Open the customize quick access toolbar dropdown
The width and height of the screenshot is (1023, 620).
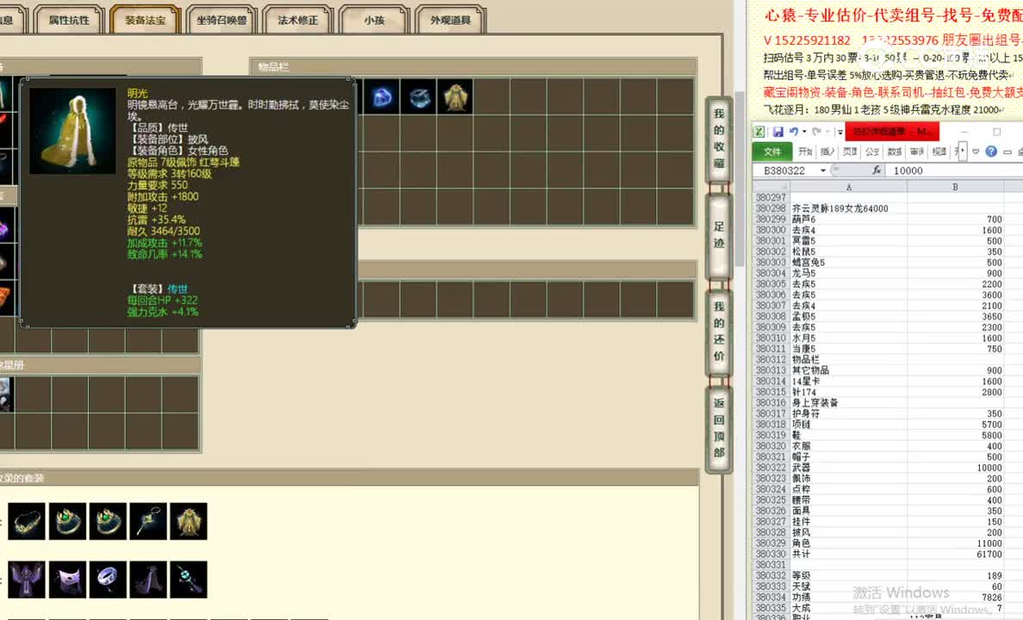(x=839, y=132)
